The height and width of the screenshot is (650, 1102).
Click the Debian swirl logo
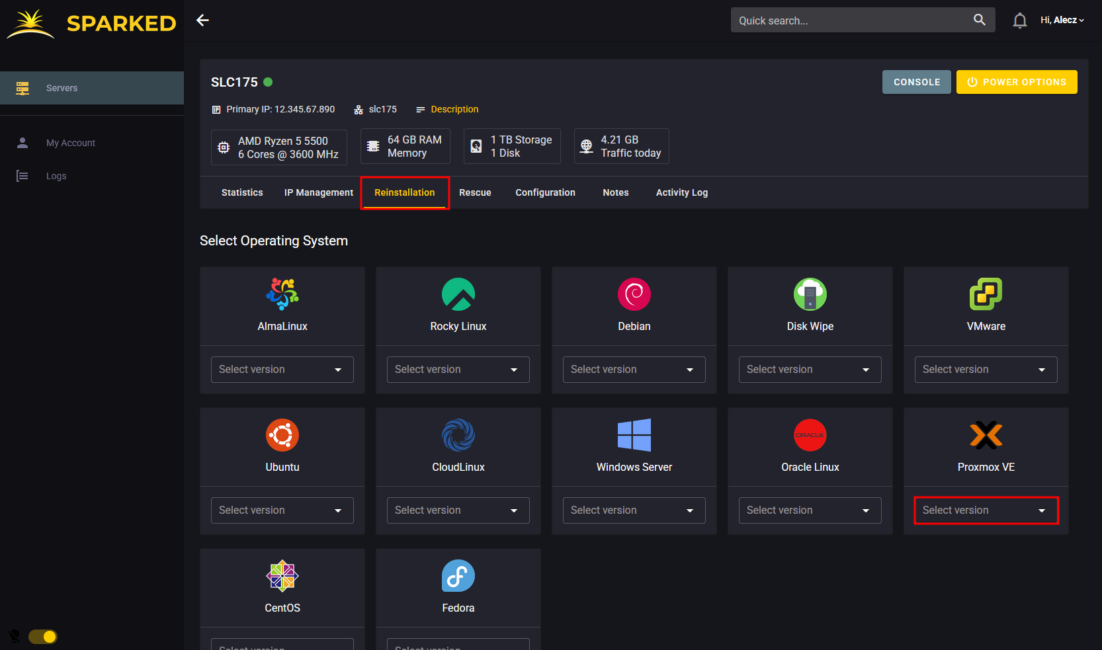(x=634, y=294)
